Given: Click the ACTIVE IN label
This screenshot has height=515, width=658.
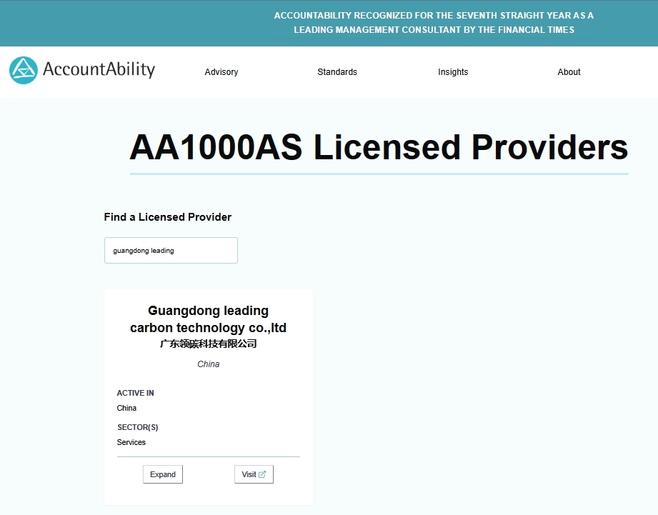Looking at the screenshot, I should pos(136,393).
